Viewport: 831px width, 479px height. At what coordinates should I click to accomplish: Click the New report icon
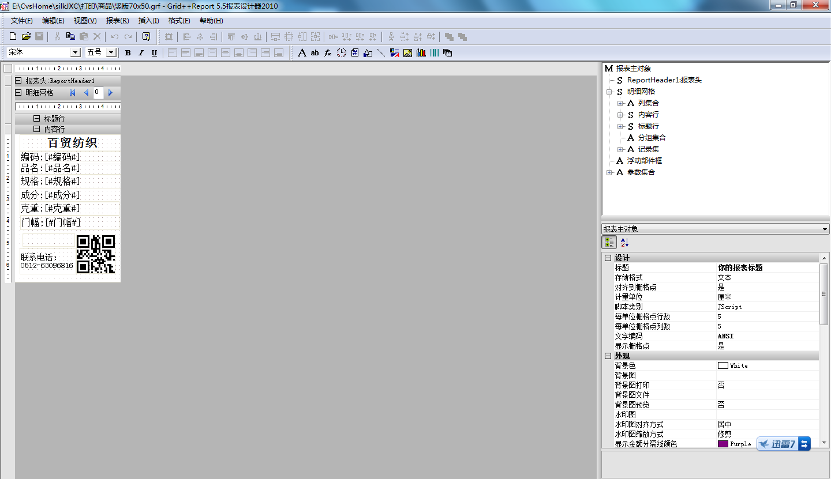point(13,36)
